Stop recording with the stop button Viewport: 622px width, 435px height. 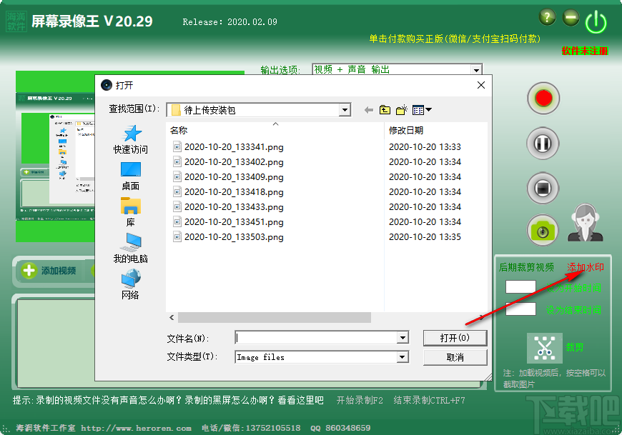click(543, 188)
